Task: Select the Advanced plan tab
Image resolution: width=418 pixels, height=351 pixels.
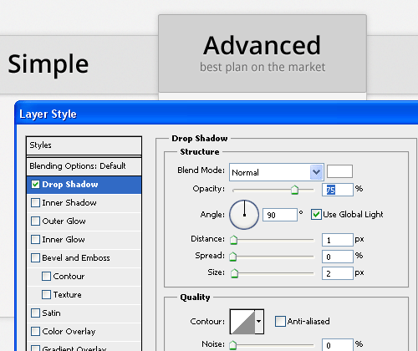Action: 263,53
